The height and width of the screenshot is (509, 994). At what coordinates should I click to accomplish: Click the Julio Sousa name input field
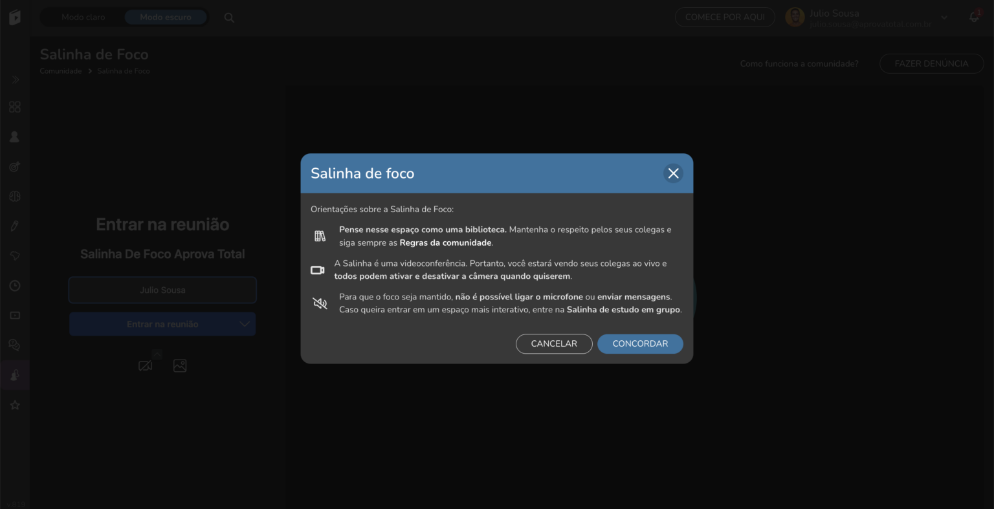(162, 290)
